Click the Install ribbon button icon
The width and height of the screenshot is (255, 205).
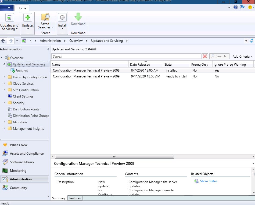point(62,17)
